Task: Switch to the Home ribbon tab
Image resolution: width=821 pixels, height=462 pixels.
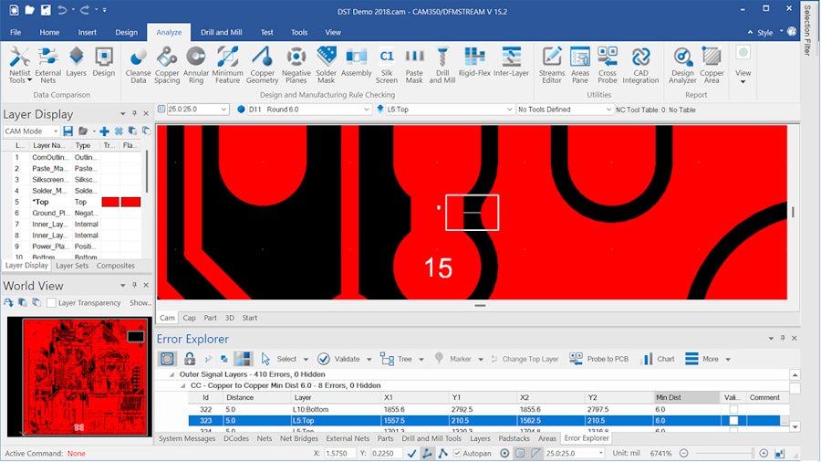Action: point(49,32)
